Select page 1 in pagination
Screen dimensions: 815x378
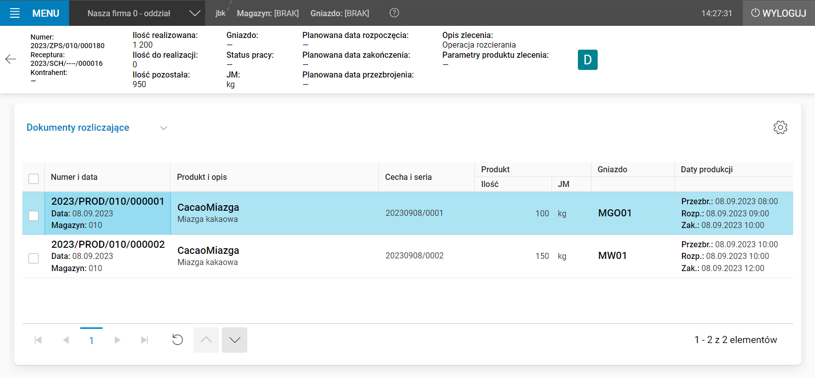(x=91, y=341)
